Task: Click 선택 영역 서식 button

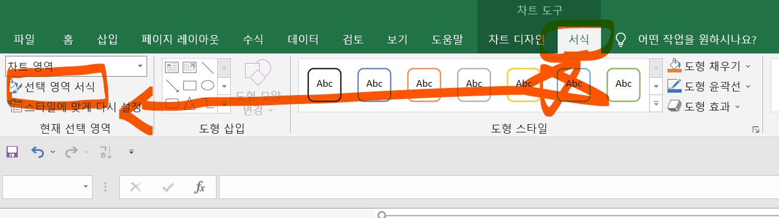Action: pos(52,87)
